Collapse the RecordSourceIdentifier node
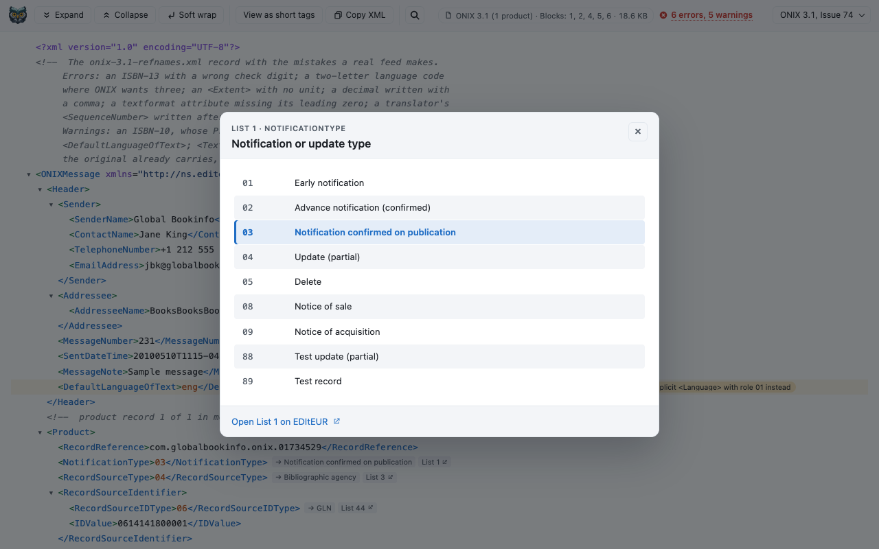Viewport: 879px width, 549px height. [51, 493]
